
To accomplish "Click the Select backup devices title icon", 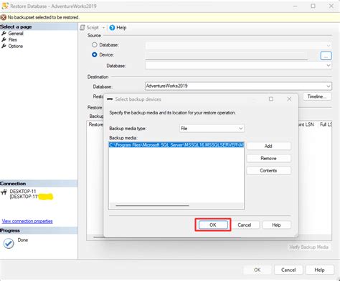I will 110,99.
